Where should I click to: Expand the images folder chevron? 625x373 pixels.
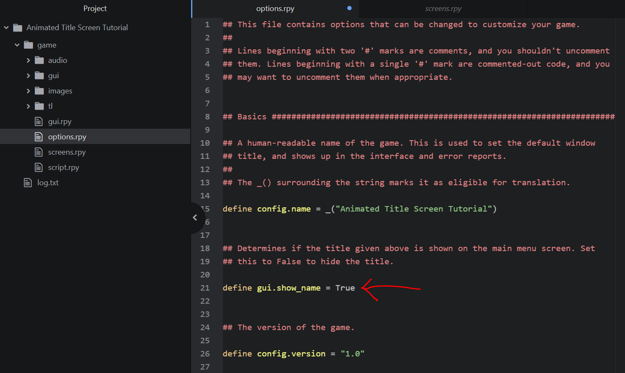click(x=28, y=91)
